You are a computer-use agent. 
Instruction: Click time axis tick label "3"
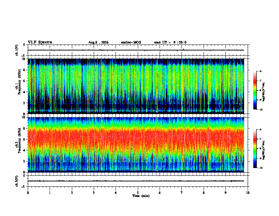[94, 193]
